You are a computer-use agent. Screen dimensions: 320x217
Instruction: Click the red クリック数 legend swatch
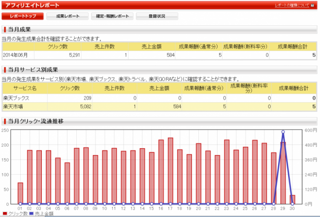(x=5, y=214)
